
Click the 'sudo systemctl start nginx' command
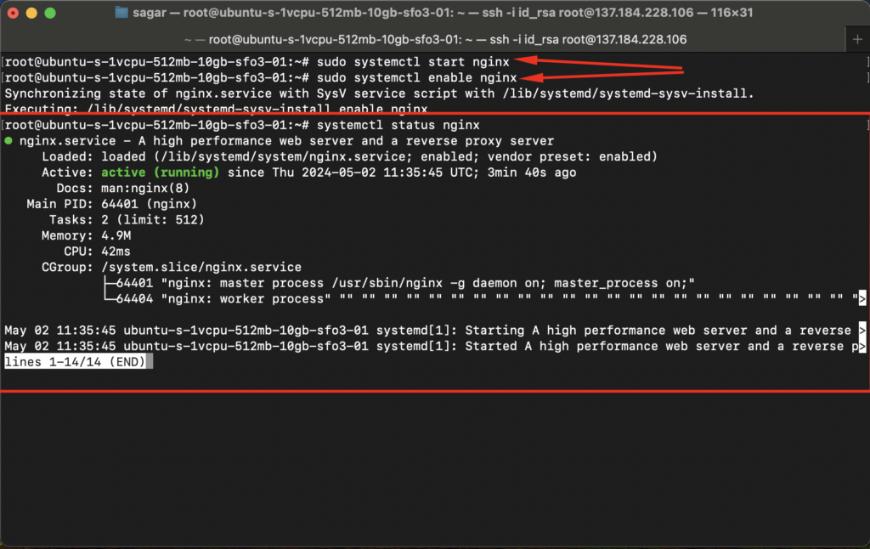click(413, 62)
